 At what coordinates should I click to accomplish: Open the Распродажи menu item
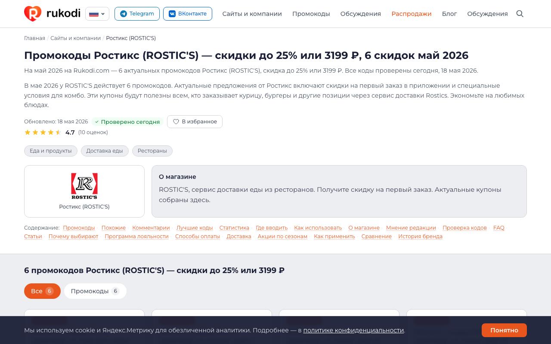pos(412,14)
